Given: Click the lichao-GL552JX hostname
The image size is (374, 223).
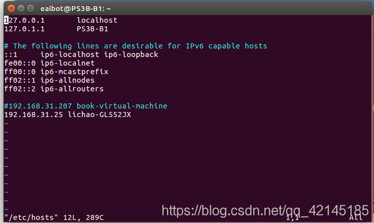Looking at the screenshot, I should tap(99, 115).
